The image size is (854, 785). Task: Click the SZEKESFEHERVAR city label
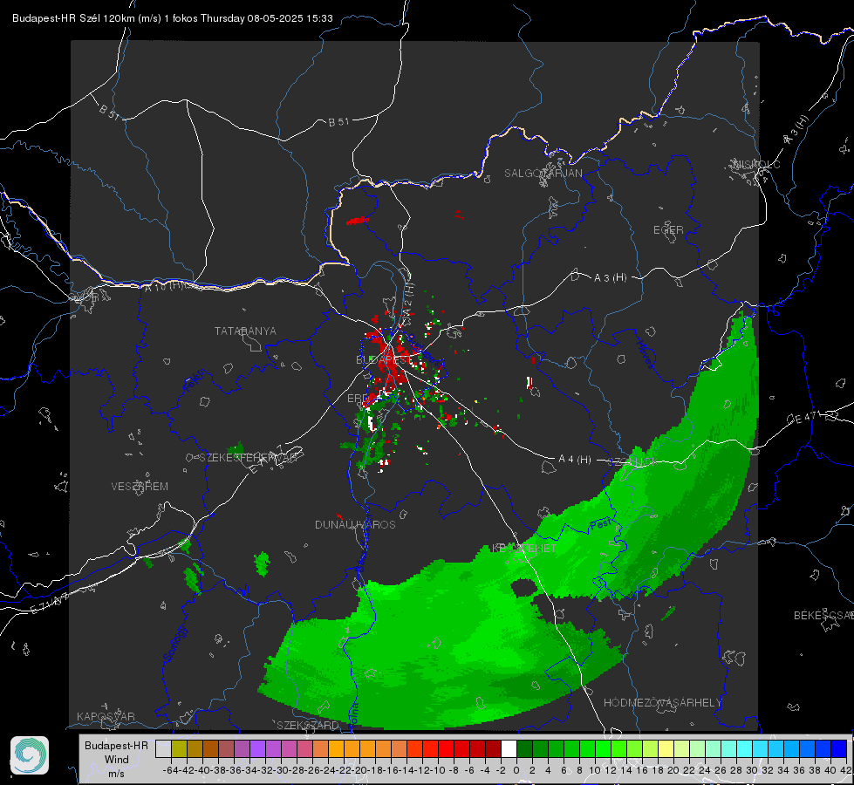click(x=249, y=458)
